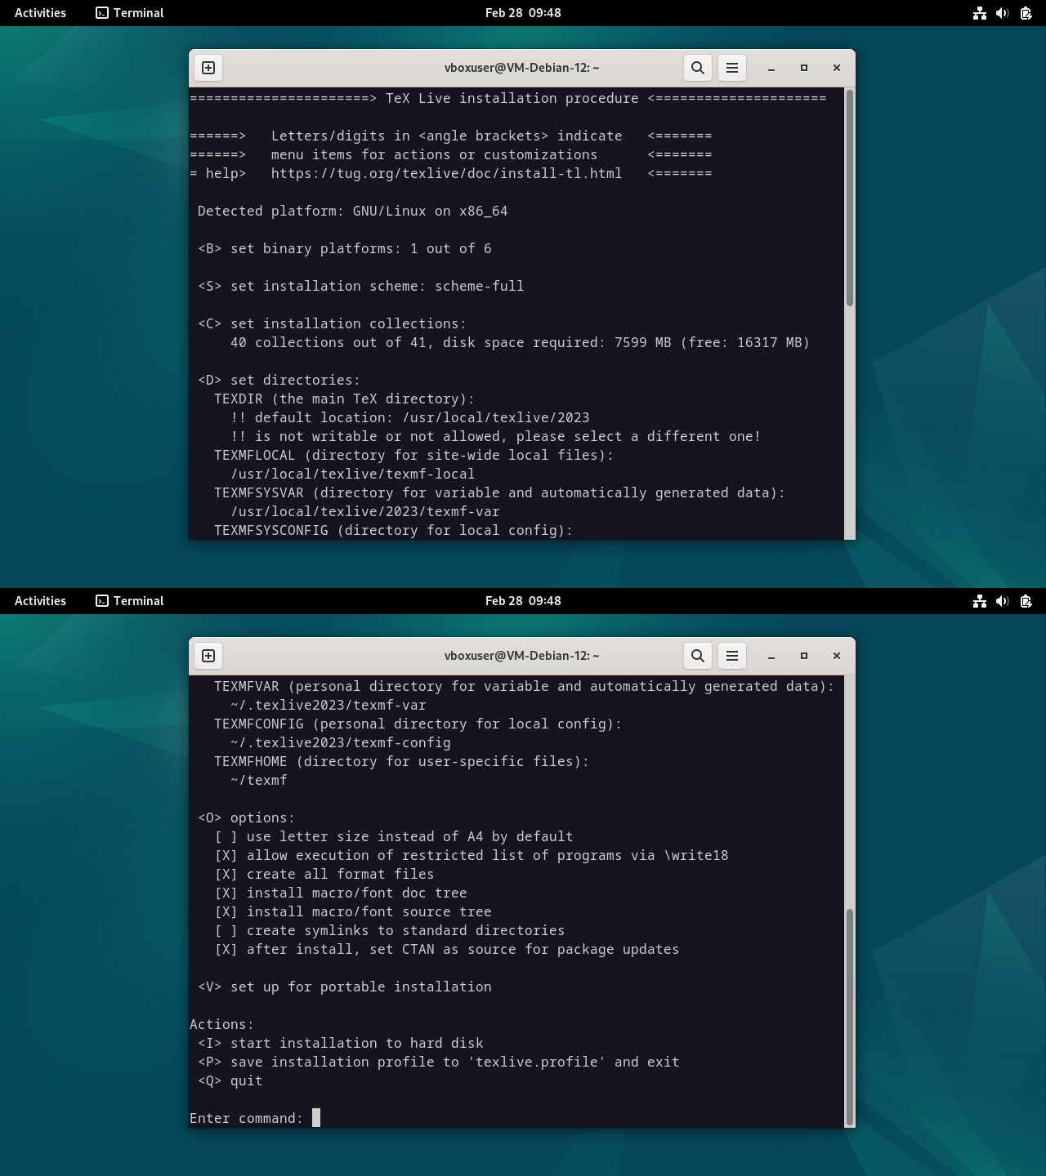Screen dimensions: 1046x1176
Task: Open hamburger menu in terminal with 'Enter command:' prompt
Action: tap(732, 656)
